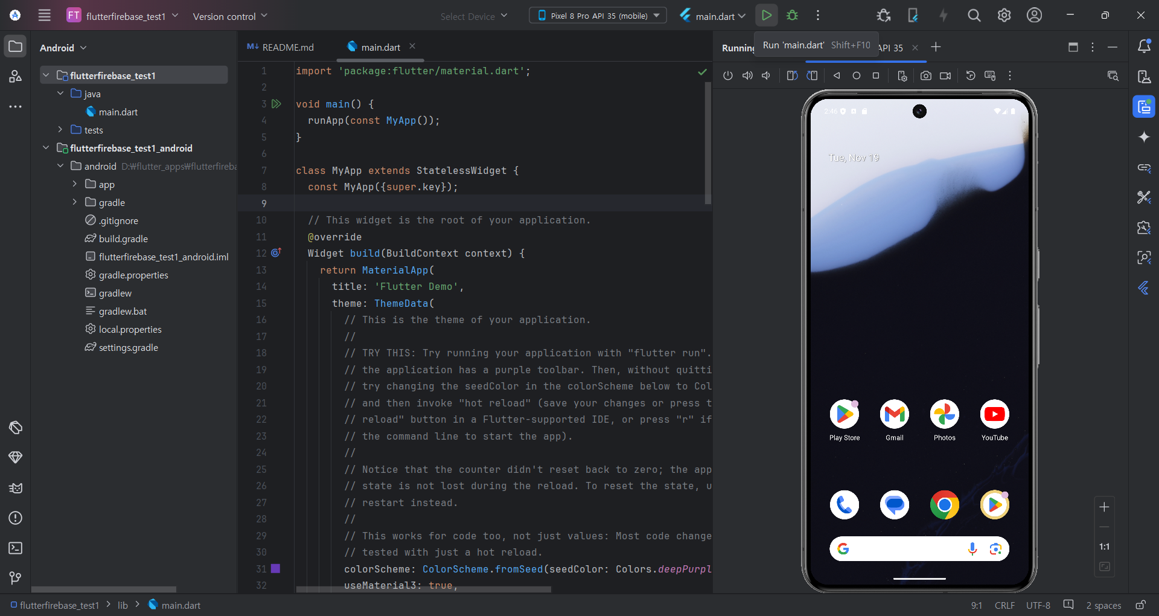Open the Version control dropdown
Viewport: 1159px width, 616px height.
(230, 16)
